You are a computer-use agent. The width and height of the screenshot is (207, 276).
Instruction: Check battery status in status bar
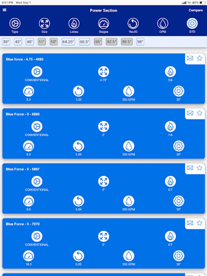click(x=202, y=3)
